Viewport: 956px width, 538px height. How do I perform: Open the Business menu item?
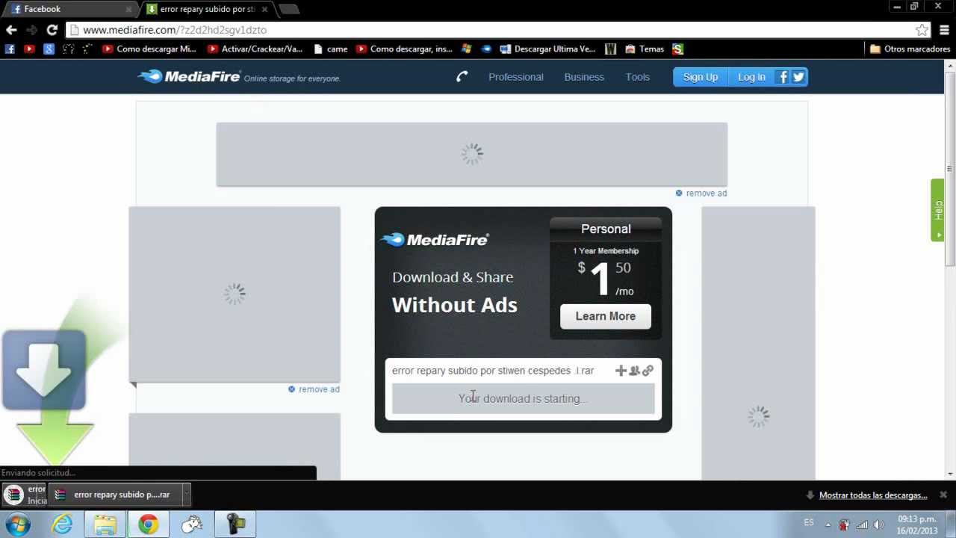[584, 77]
